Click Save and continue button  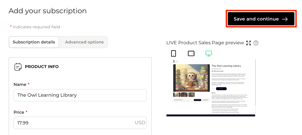pyautogui.click(x=261, y=19)
